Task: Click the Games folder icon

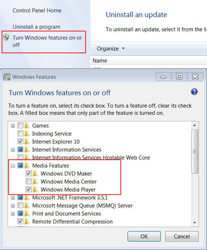Action: click(x=27, y=125)
